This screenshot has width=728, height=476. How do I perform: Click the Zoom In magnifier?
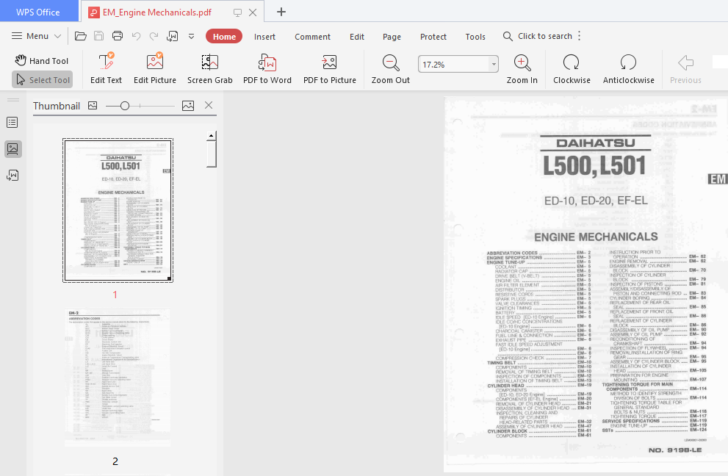pos(522,68)
